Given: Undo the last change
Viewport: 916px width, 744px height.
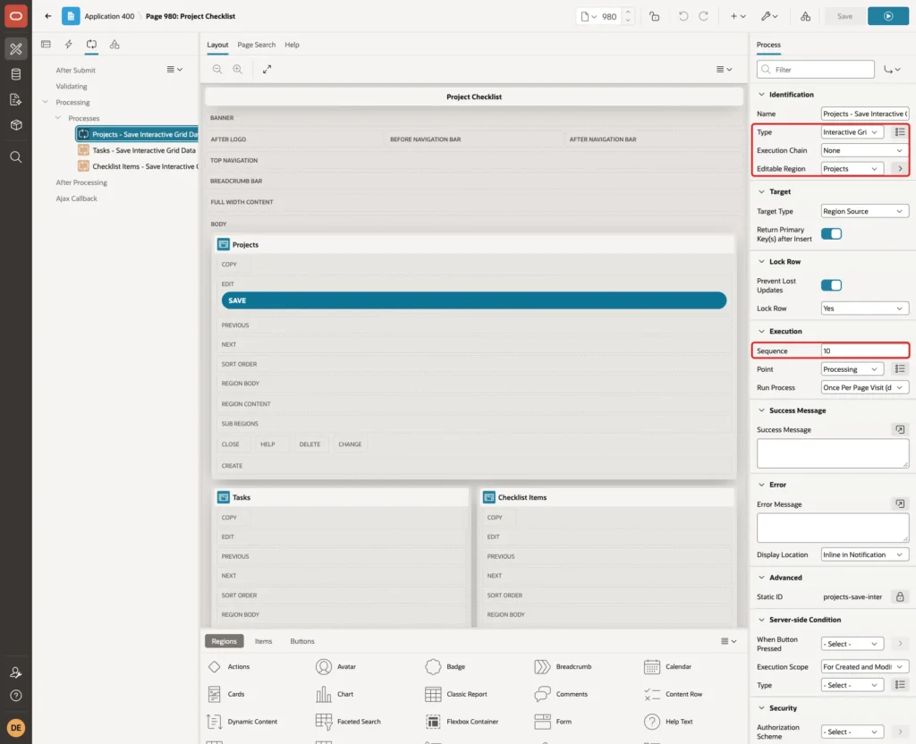Looking at the screenshot, I should [x=683, y=16].
